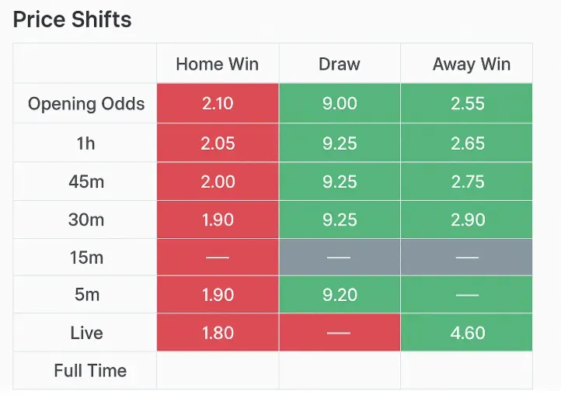
Task: Click the 45m Home Win cell 2.00
Action: point(217,182)
